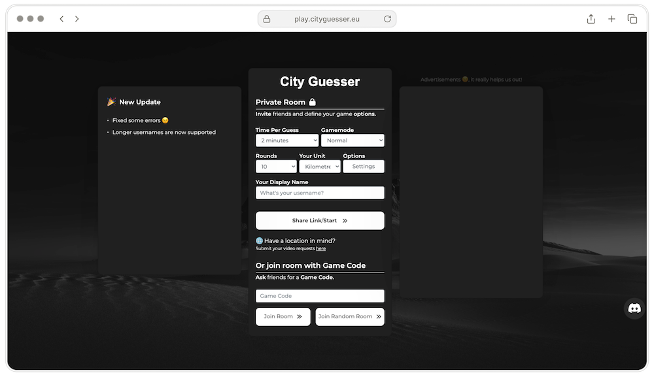Change the Gamemode from Normal

pos(353,140)
